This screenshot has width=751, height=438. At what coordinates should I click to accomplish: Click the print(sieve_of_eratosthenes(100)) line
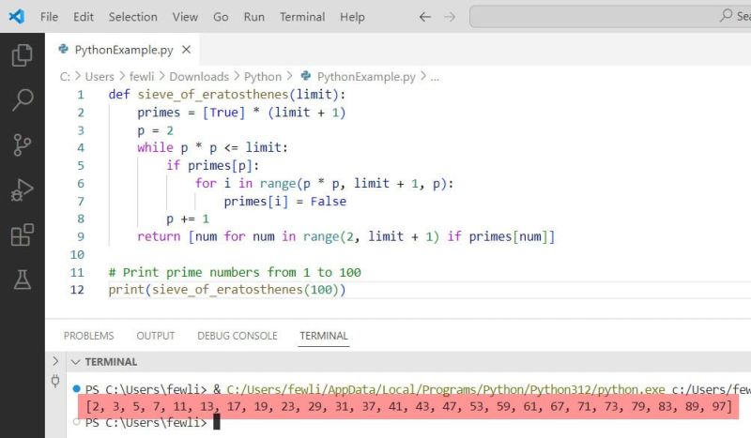pos(227,290)
